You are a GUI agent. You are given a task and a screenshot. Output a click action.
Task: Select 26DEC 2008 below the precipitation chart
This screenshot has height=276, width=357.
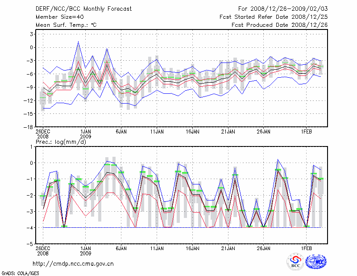tap(43, 250)
